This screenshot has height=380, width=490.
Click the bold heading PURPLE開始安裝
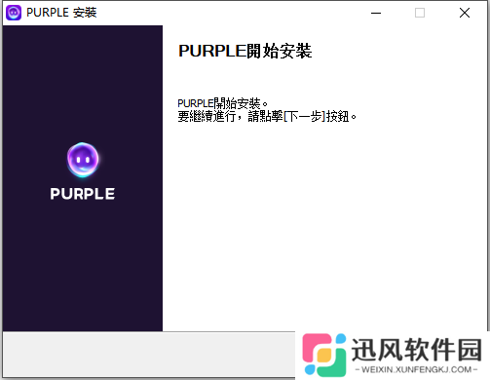[245, 51]
